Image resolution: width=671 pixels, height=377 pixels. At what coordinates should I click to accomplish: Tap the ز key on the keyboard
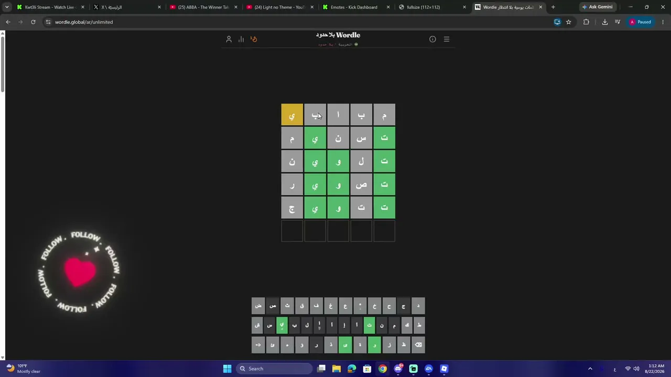389,345
